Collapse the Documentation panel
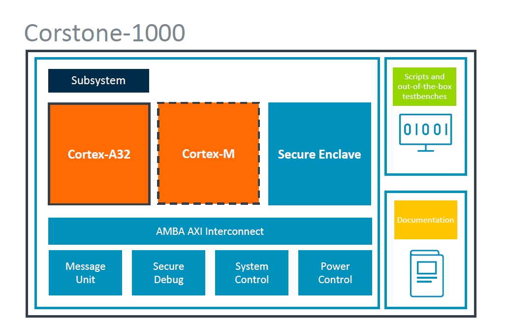This screenshot has height=325, width=507. [x=425, y=250]
